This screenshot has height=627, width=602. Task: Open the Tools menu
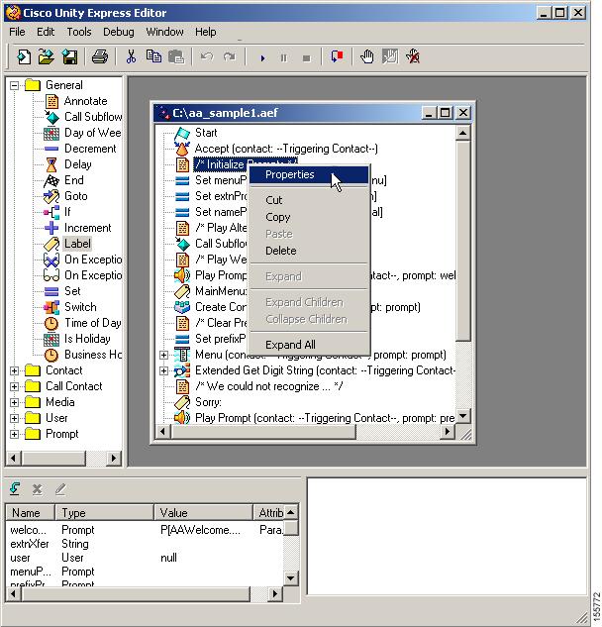click(79, 32)
